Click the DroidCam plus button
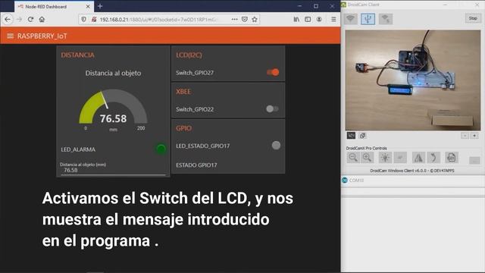Image resolution: width=485 pixels, height=273 pixels. pos(474,136)
